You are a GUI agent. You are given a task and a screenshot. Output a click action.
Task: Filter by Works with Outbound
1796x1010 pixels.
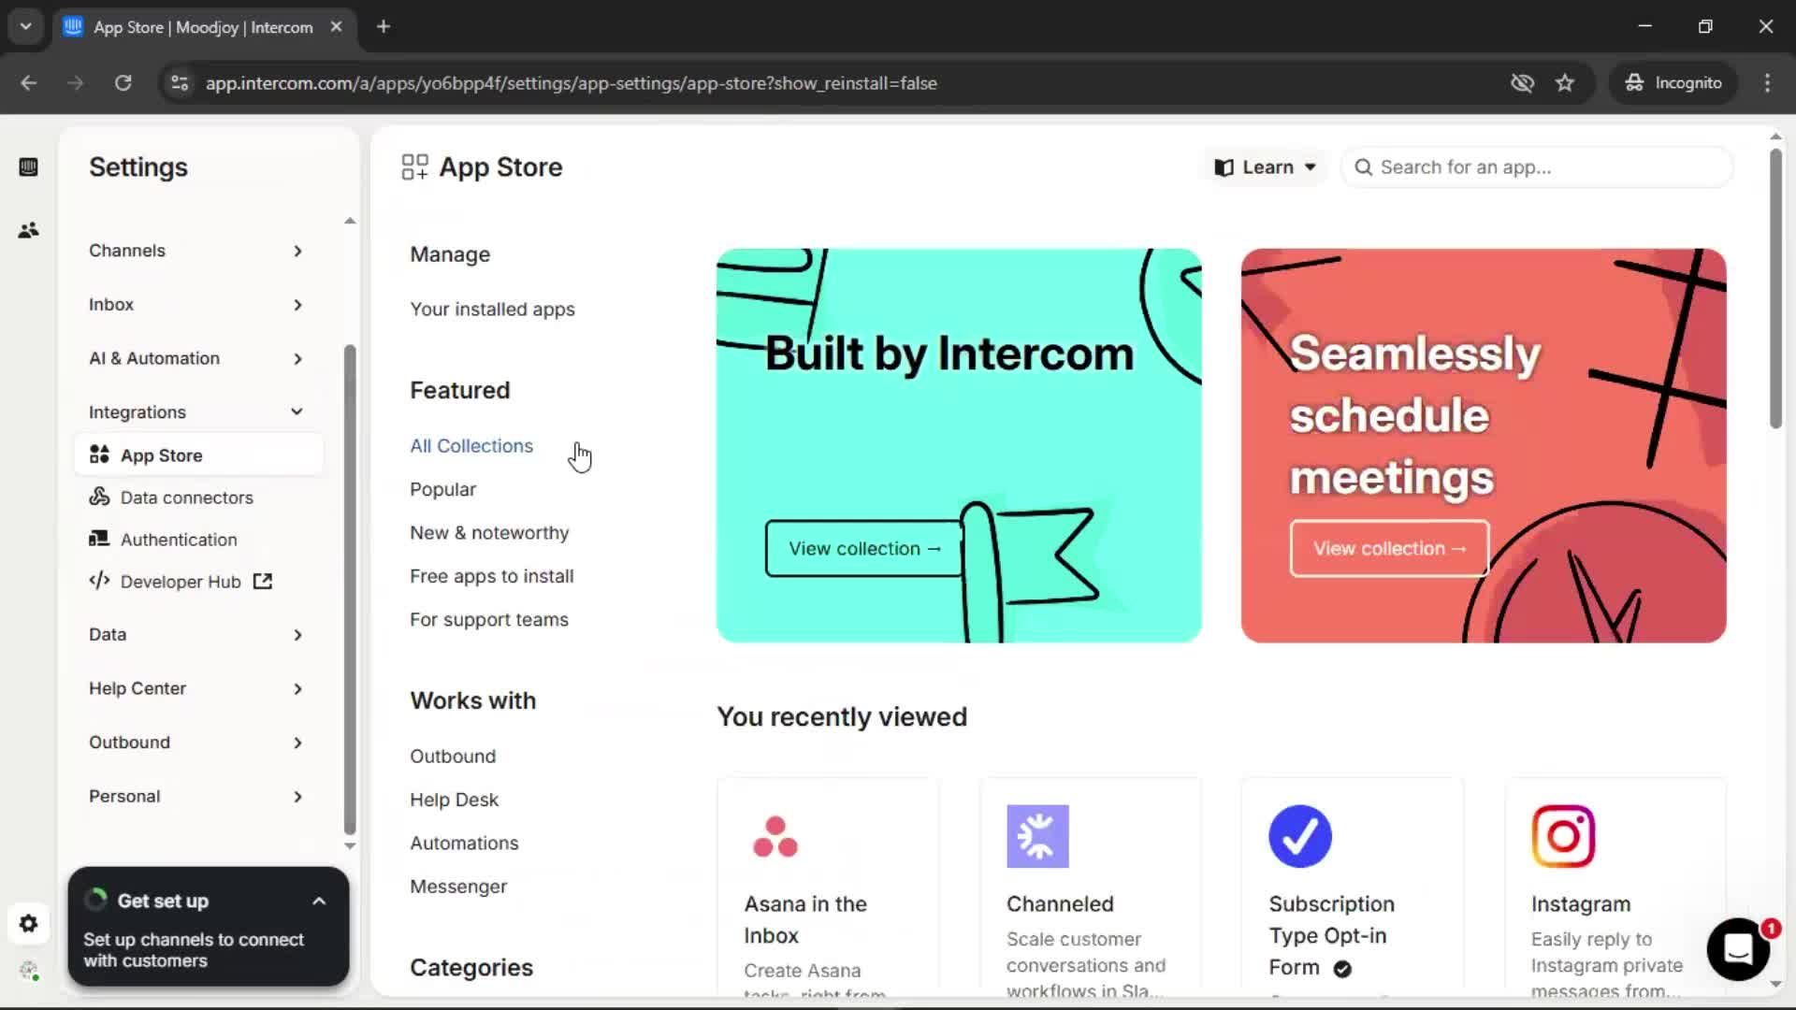[x=453, y=757]
